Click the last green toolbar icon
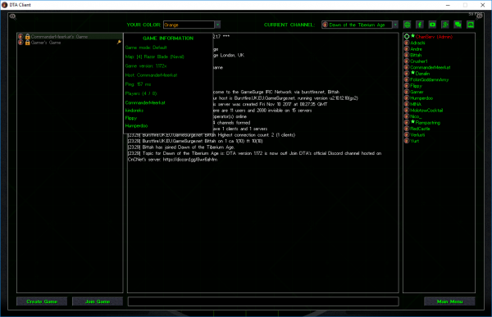Viewport: 492px width, 317px height. [x=471, y=25]
